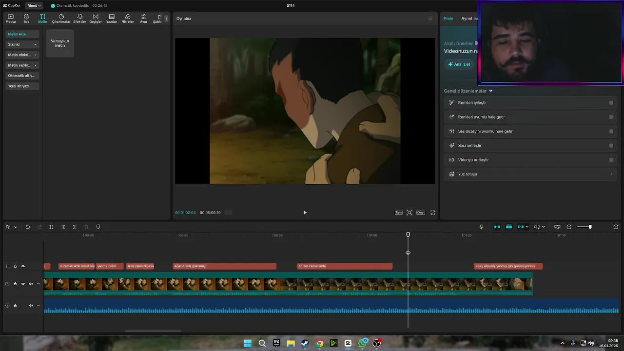The image size is (624, 351).
Task: Click the split clip tool
Action: coord(51,227)
